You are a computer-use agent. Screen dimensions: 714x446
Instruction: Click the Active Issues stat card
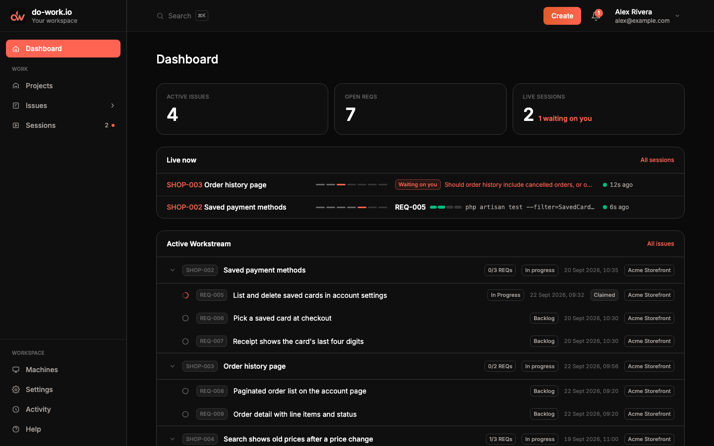click(x=242, y=109)
